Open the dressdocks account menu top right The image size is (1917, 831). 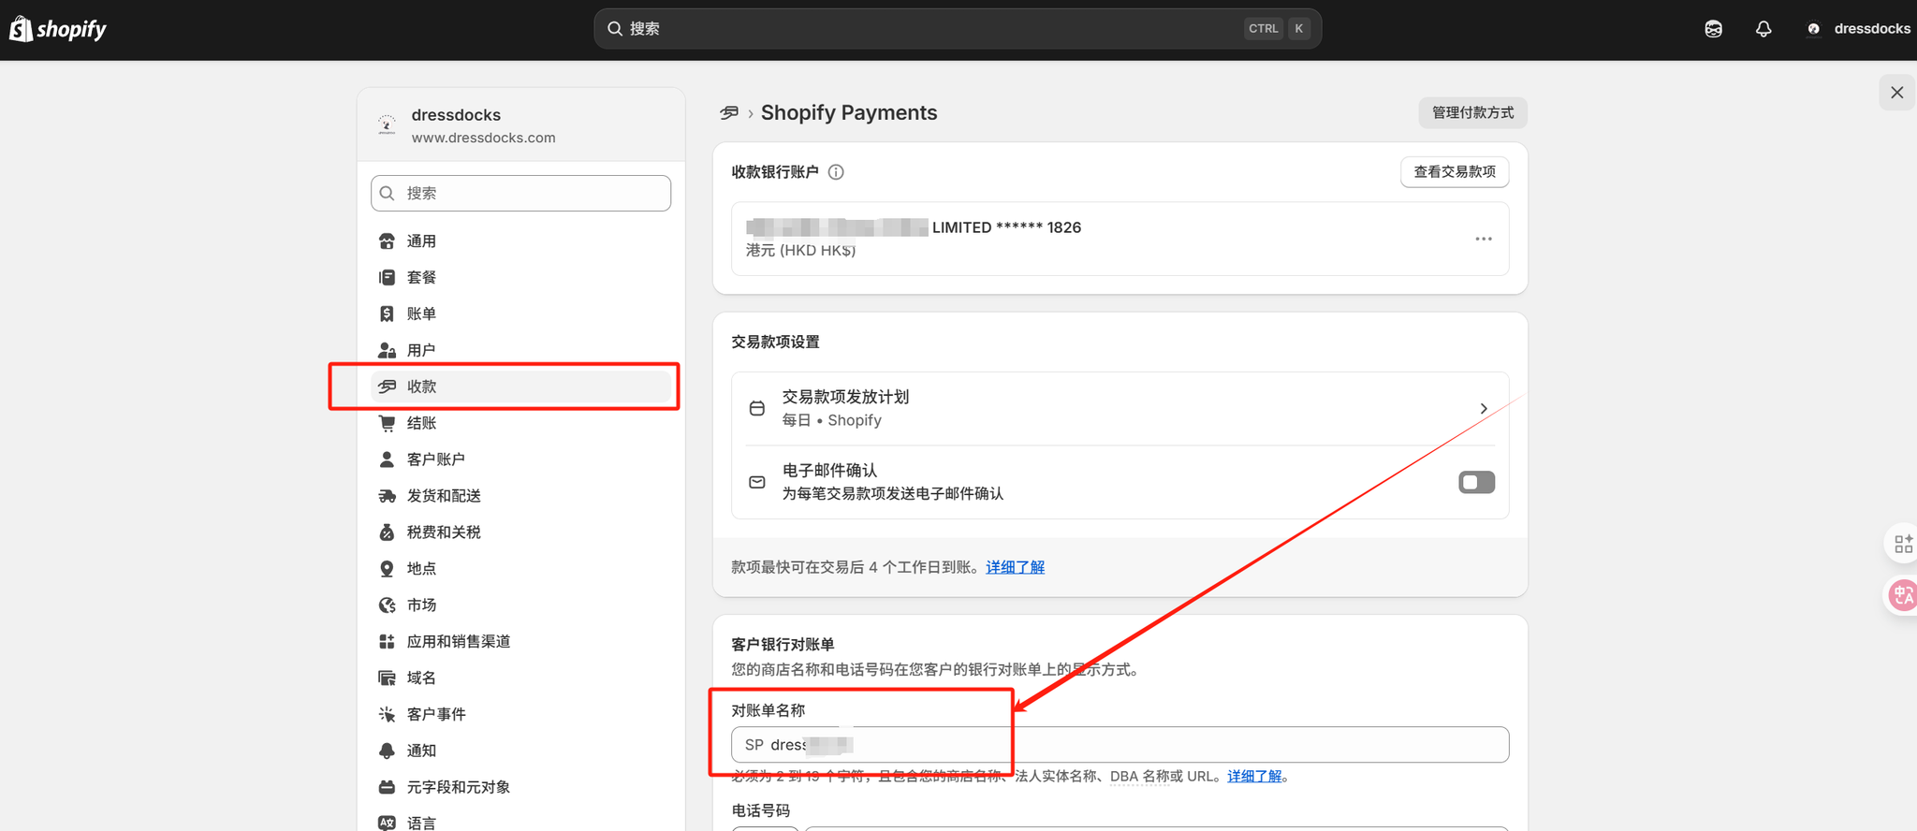pos(1858,29)
